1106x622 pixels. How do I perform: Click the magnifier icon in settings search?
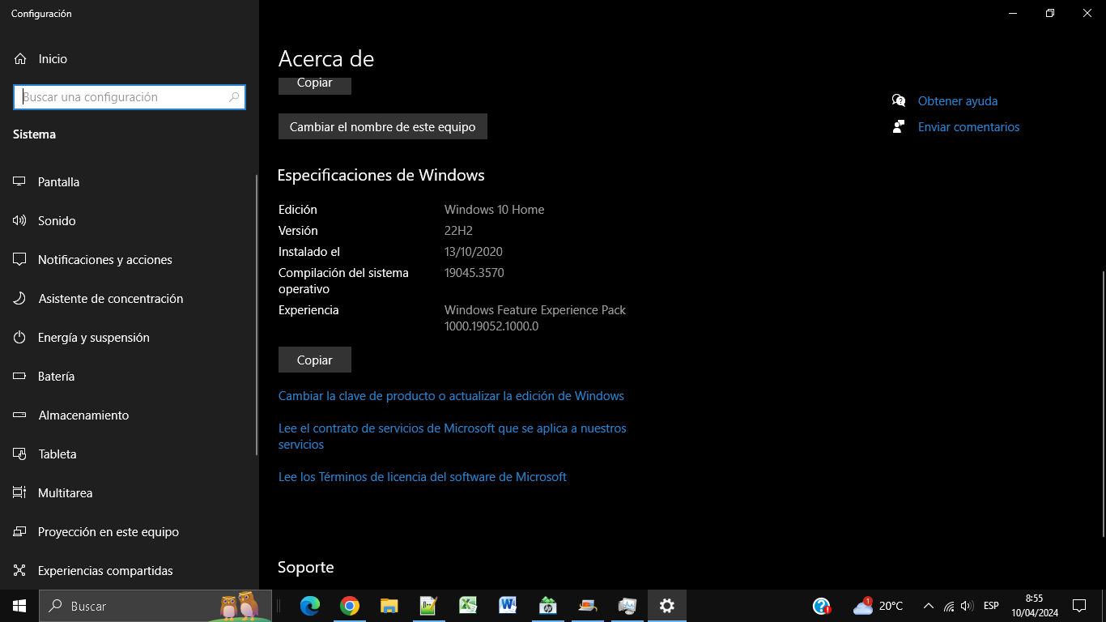234,97
